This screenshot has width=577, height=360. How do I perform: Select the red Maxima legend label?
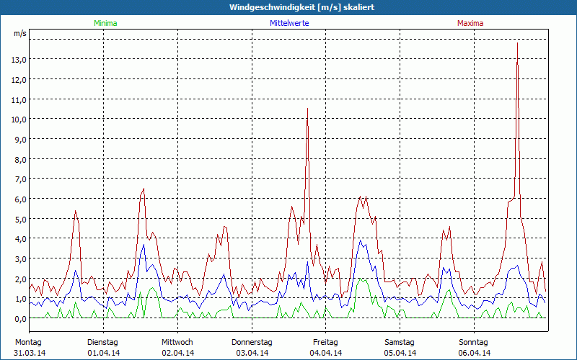point(470,23)
